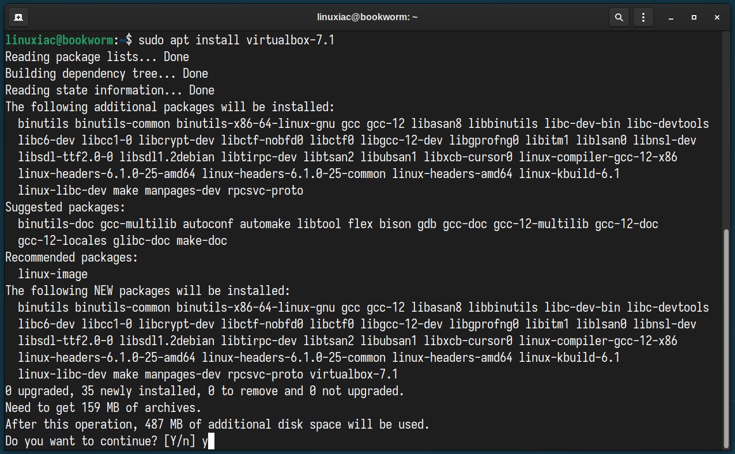Minimize the terminal window
Viewport: 735px width, 454px height.
tap(671, 17)
